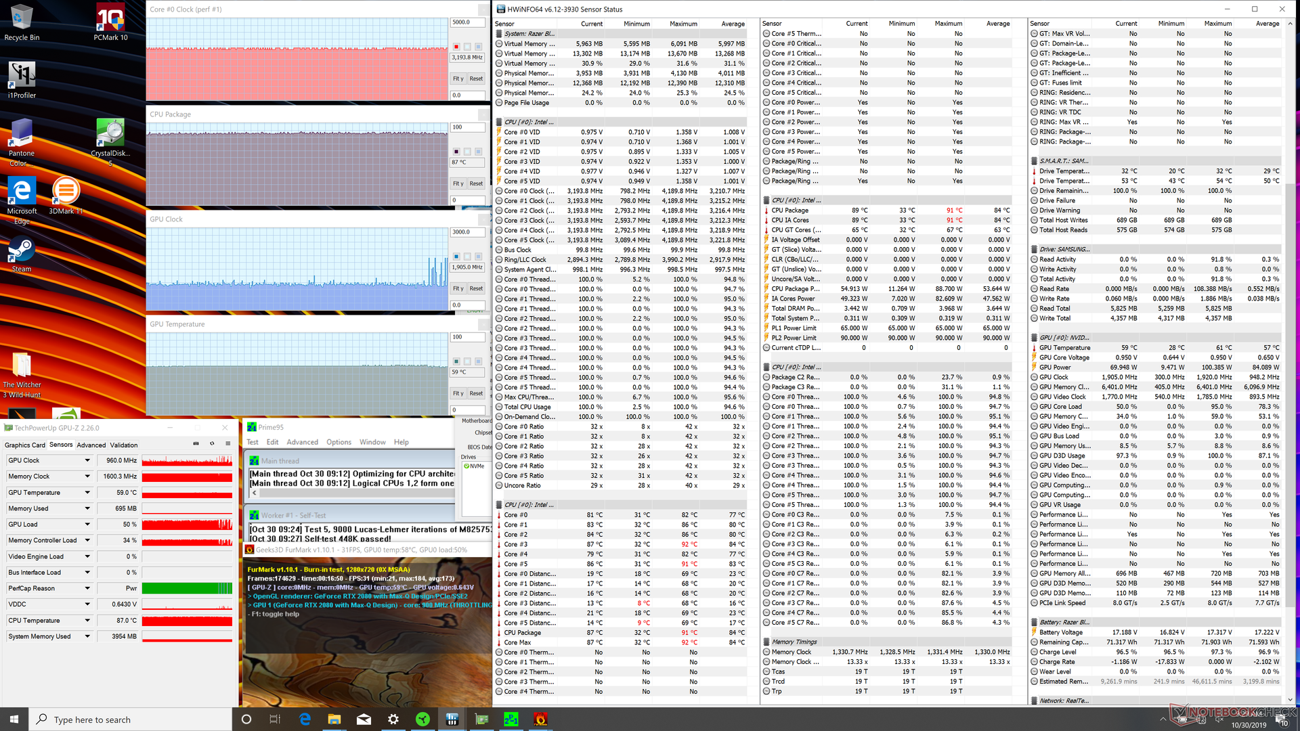1300x731 pixels.
Task: Click the GPU-Z refresh icon
Action: (212, 444)
